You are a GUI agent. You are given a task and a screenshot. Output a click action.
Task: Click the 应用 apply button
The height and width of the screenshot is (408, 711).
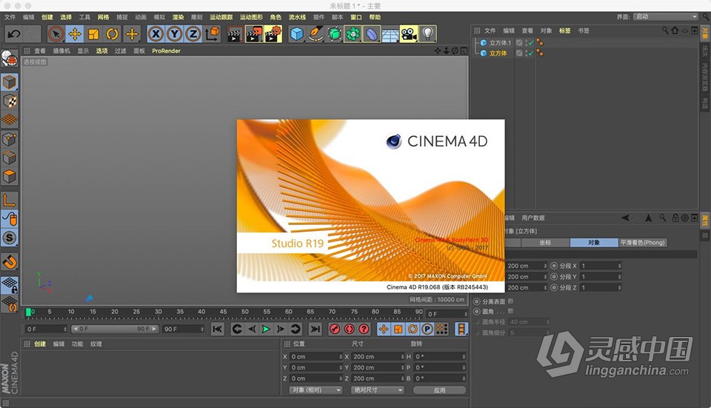click(439, 390)
